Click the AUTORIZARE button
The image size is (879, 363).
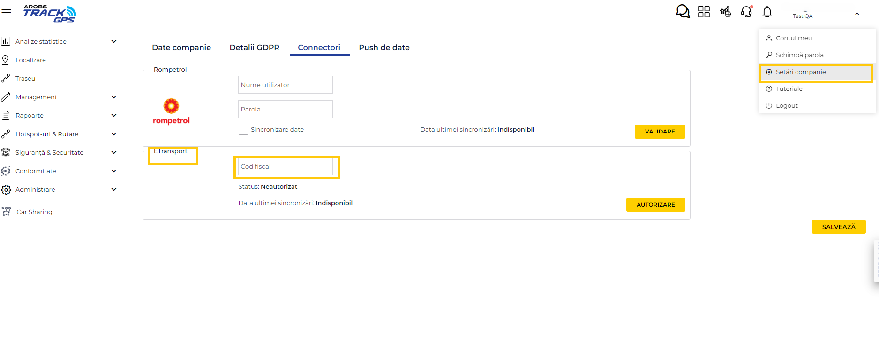[x=655, y=205]
